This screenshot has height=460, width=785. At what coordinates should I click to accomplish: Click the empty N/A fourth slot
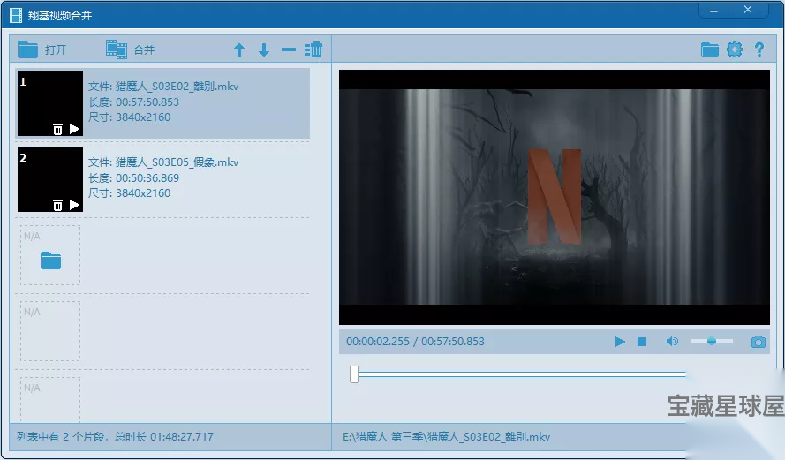(x=50, y=331)
